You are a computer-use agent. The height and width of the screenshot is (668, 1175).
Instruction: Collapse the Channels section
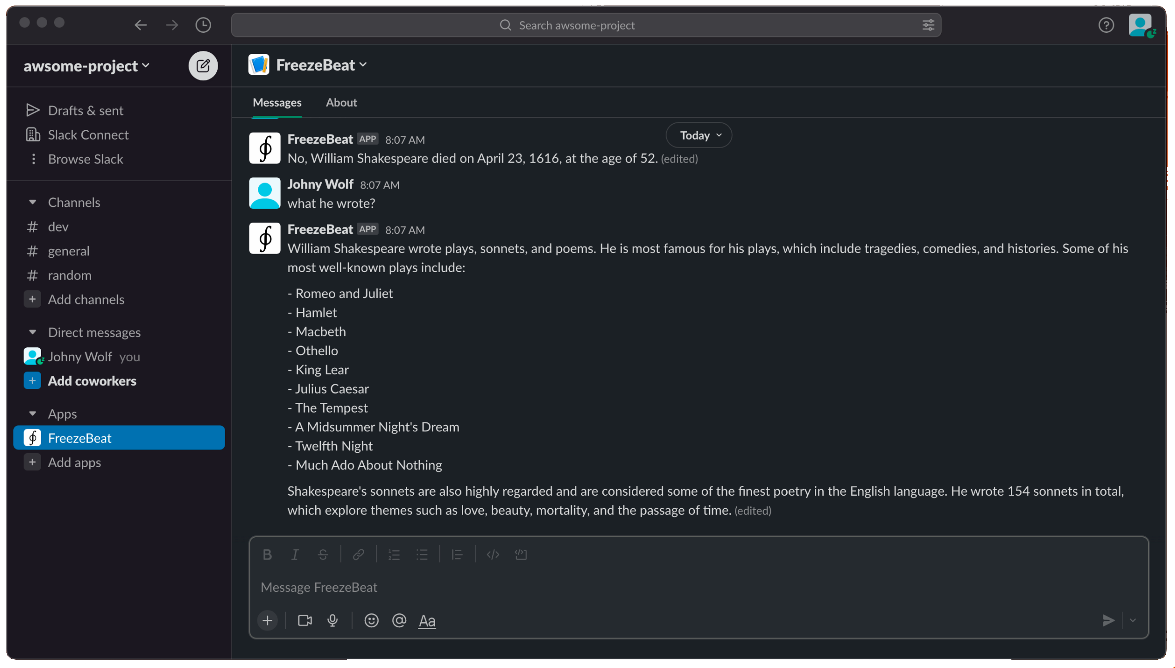point(32,202)
